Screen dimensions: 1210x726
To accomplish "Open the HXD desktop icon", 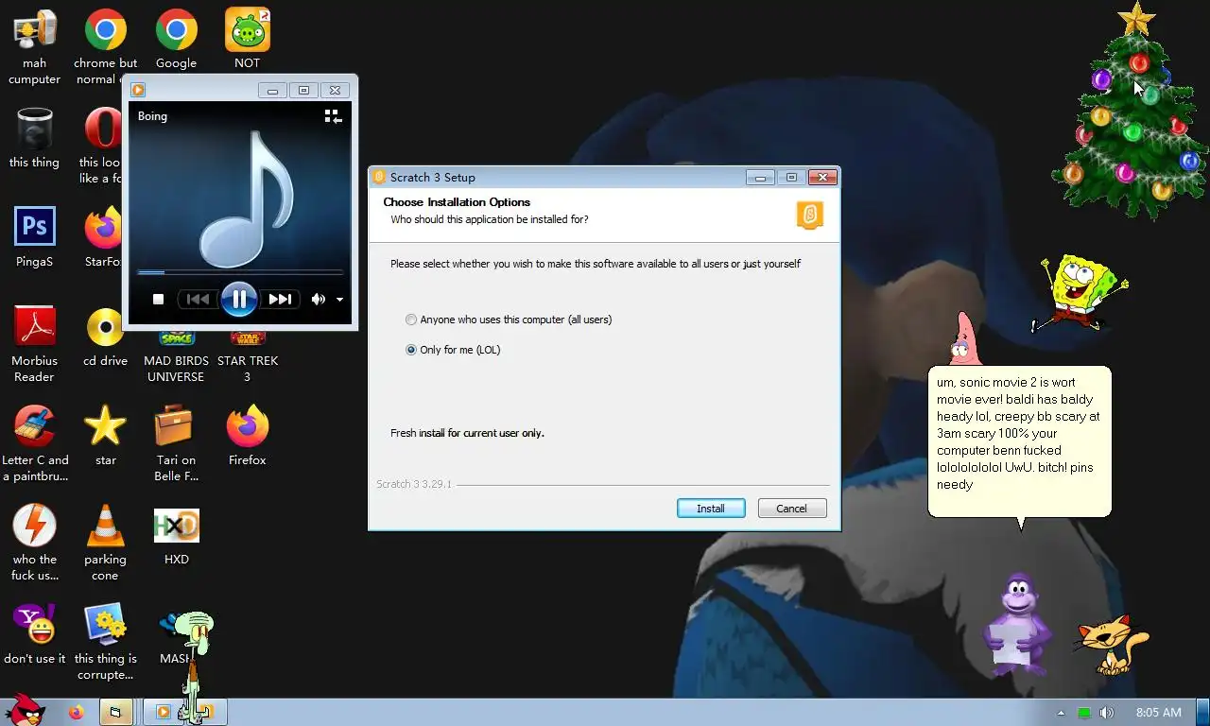I will (x=177, y=535).
